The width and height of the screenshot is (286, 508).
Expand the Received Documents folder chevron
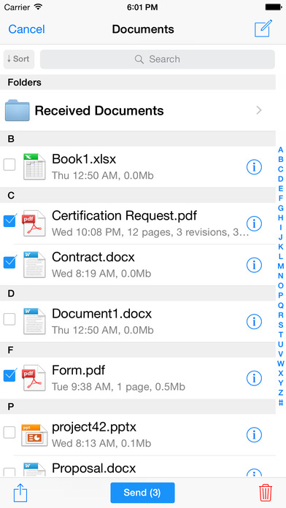(259, 110)
